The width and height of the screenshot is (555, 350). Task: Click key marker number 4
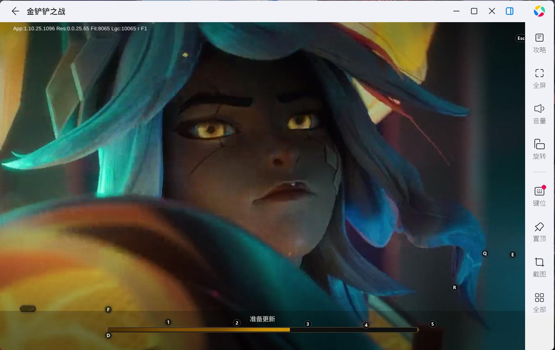click(366, 325)
